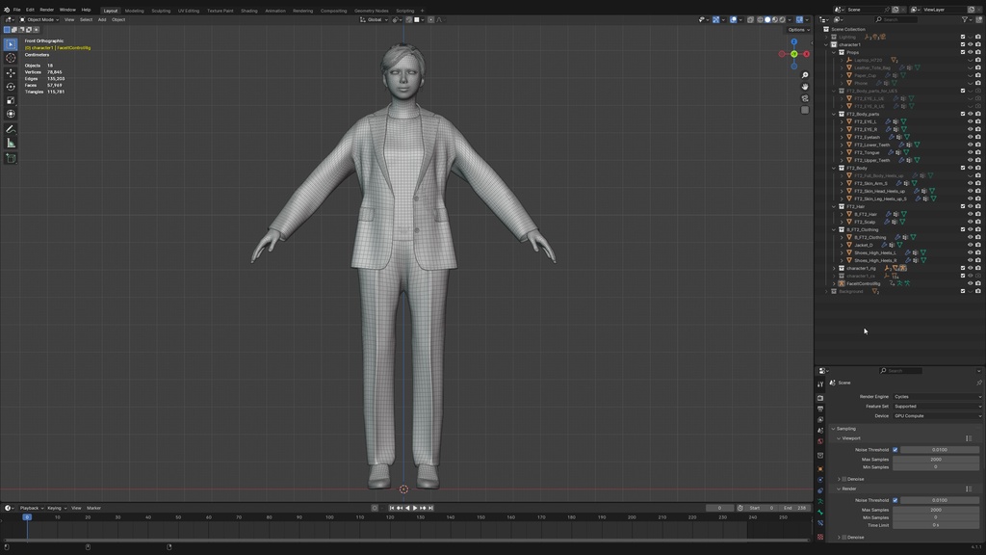This screenshot has height=555, width=986.
Task: Open the Object Mode selector in the header
Action: pos(40,19)
